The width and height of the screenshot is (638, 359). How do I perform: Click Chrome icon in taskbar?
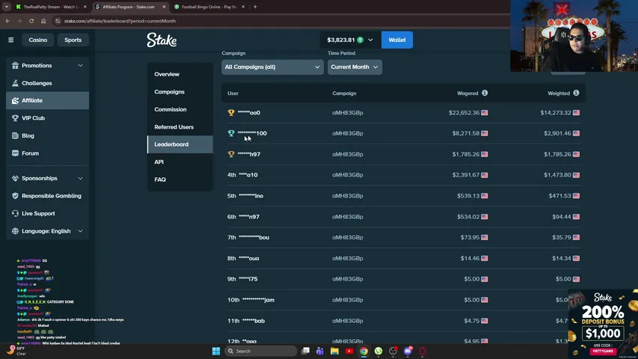(x=364, y=351)
